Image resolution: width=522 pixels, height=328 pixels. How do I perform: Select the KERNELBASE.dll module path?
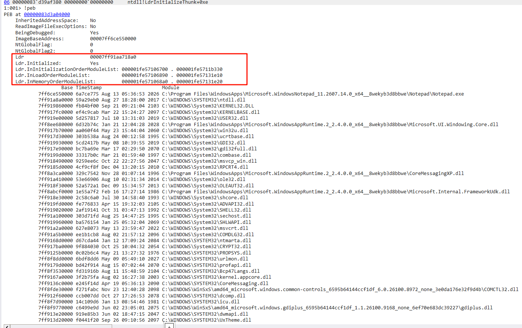[211, 112]
